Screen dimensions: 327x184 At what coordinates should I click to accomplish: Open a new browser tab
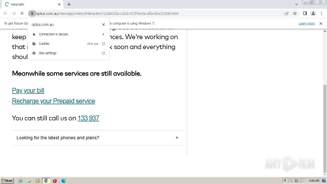69,4
